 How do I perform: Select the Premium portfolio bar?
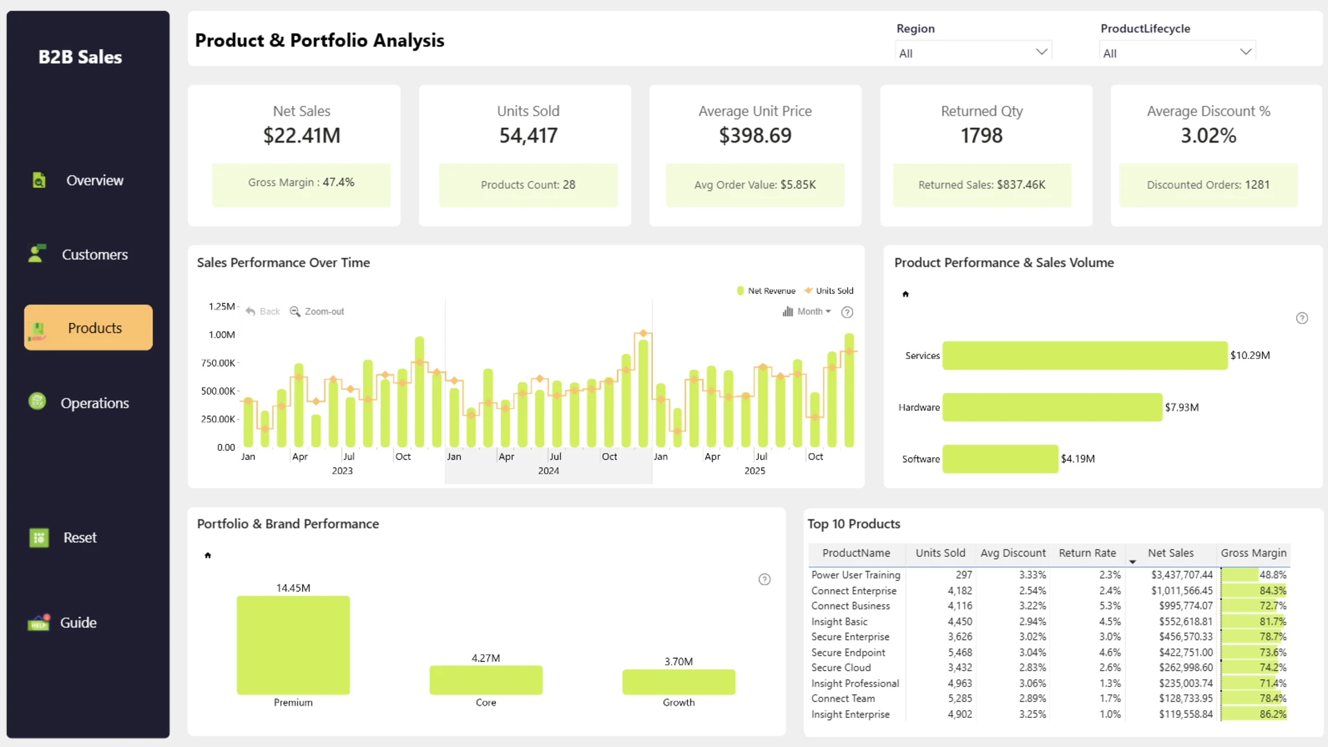point(293,645)
